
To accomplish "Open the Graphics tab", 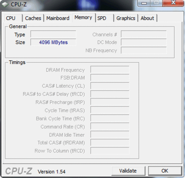I will point(126,18).
